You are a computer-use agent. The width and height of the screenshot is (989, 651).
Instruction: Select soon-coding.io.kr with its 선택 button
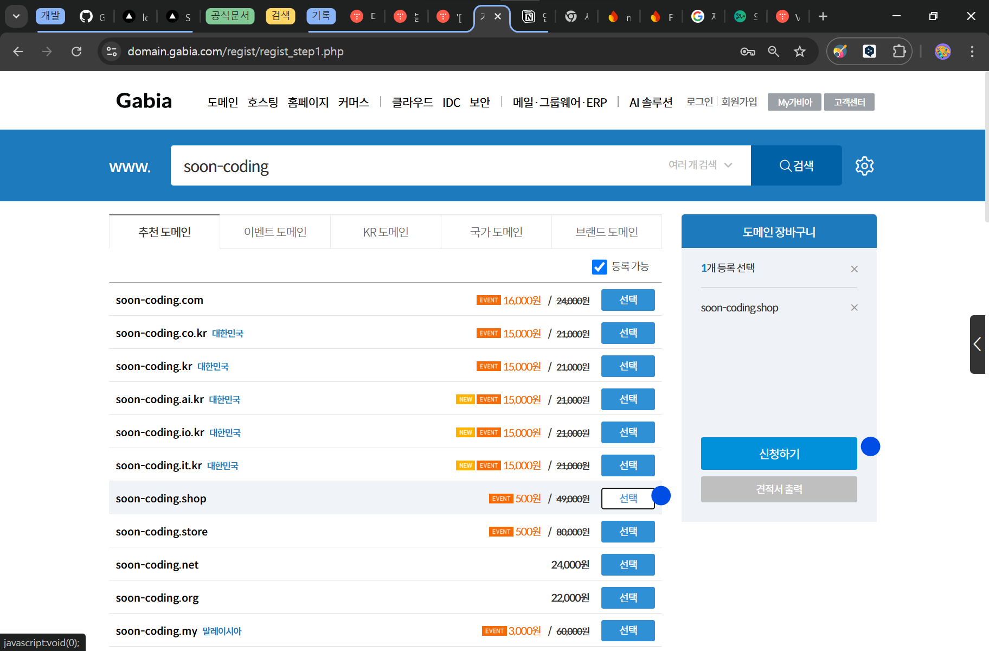pyautogui.click(x=628, y=432)
